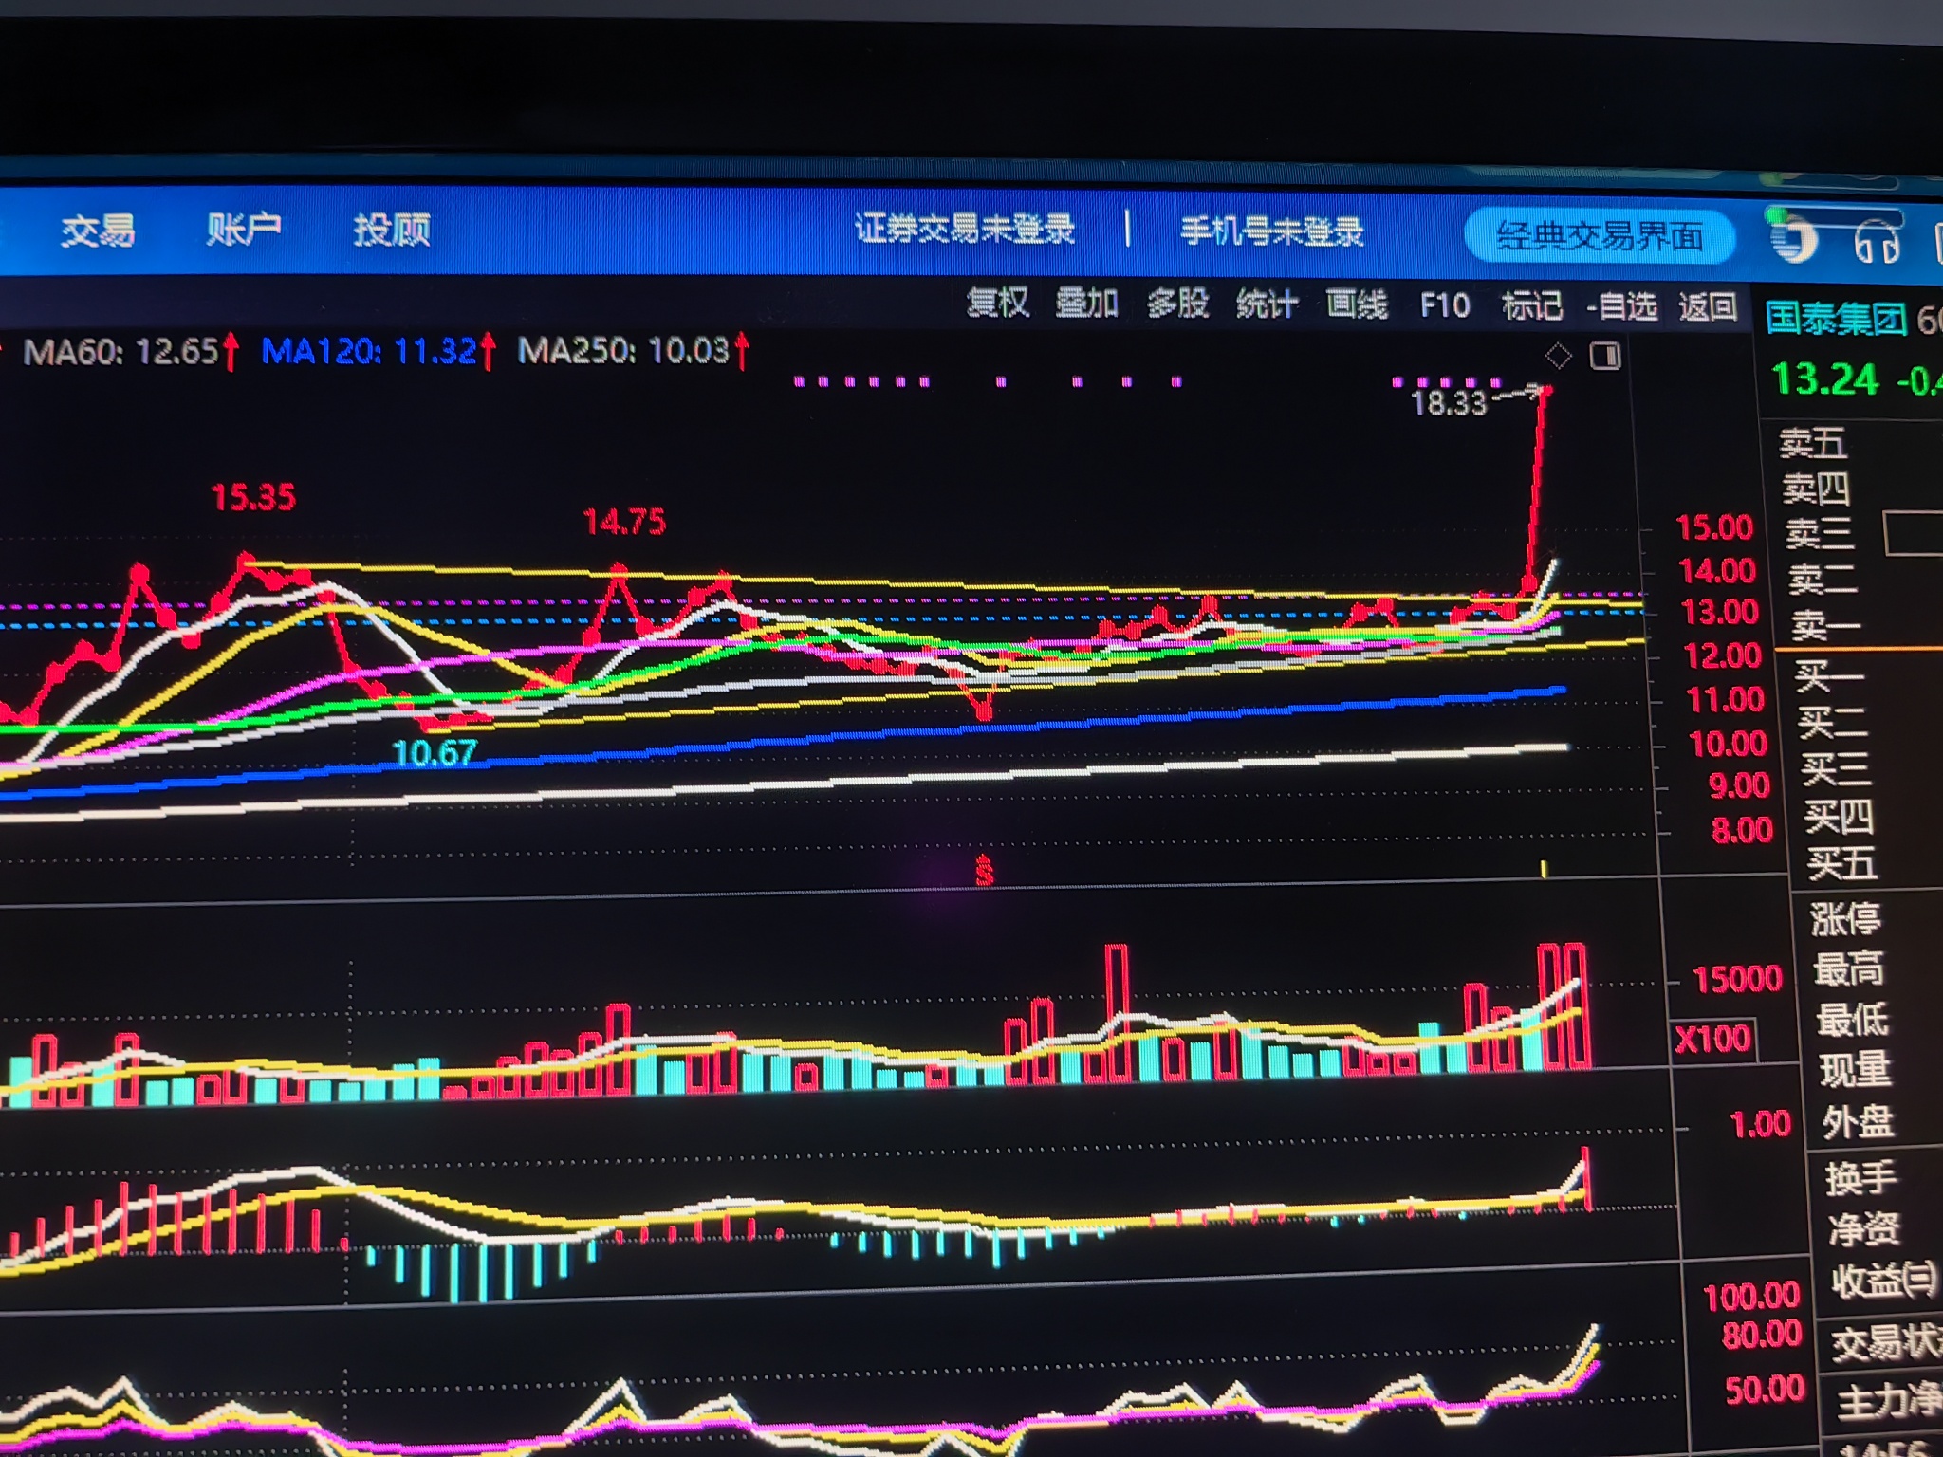
Task: Toggle the 标记 stock marker
Action: [x=1531, y=305]
